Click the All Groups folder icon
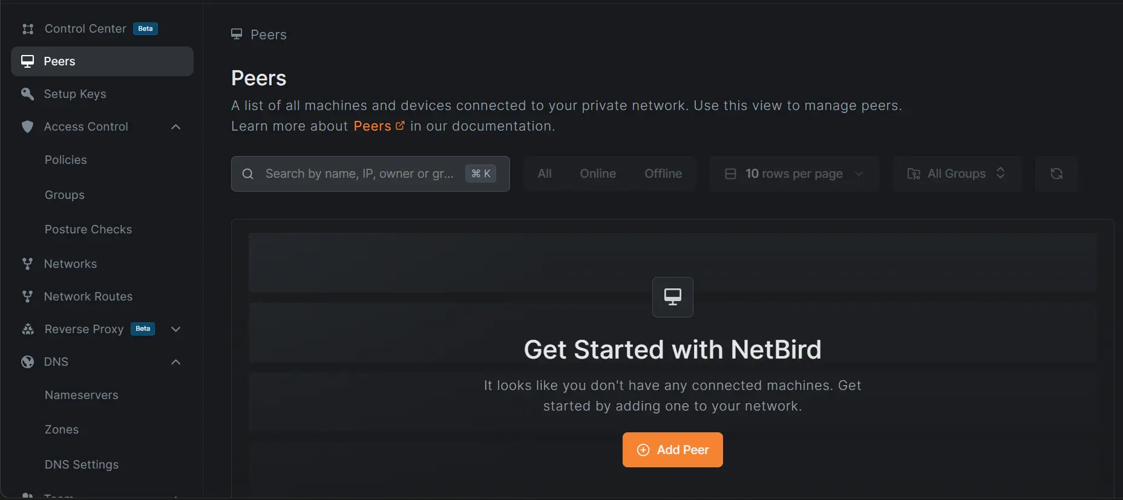 [914, 174]
